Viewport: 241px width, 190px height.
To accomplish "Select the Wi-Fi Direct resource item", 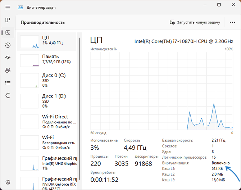I will click(x=46, y=122).
